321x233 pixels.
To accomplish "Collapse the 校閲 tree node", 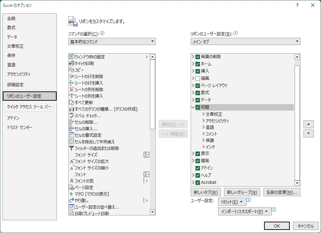I will (193, 107).
